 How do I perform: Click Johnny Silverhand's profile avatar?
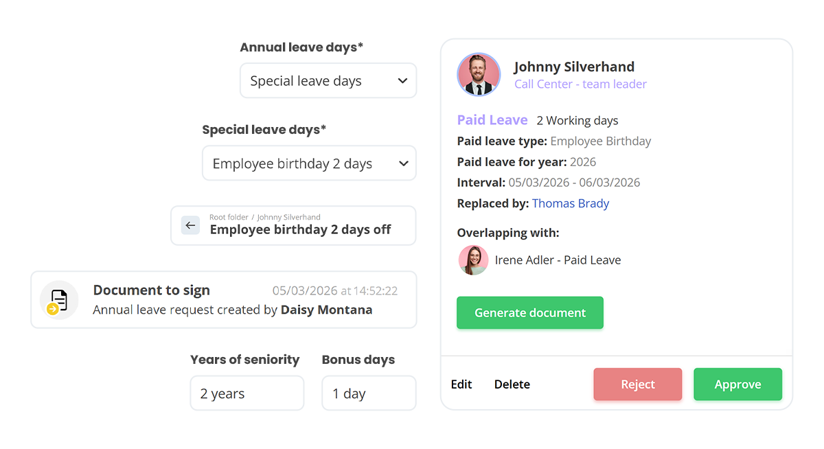(x=479, y=75)
